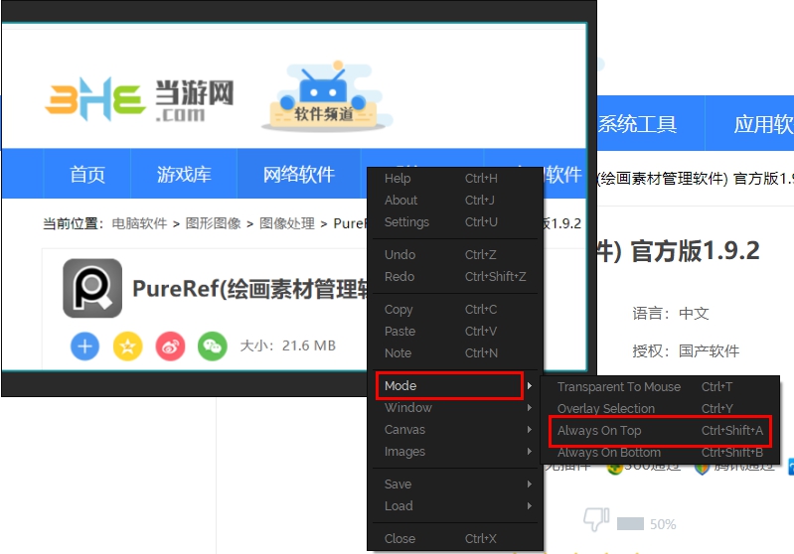Click the 授权: 国产软件 text
Image resolution: width=794 pixels, height=554 pixels.
point(686,350)
